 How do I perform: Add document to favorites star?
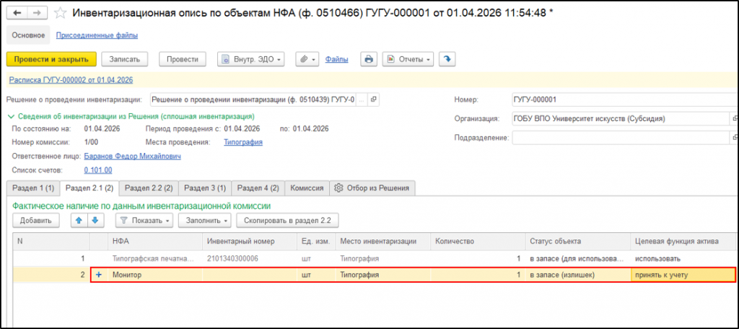(60, 13)
